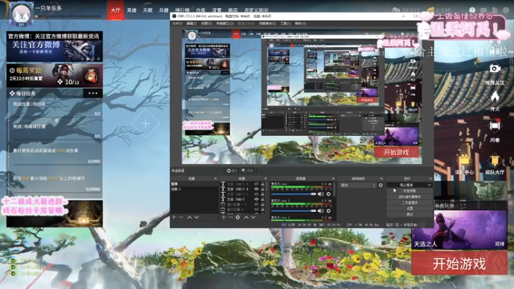Click 退出 button in OBS controls
The width and height of the screenshot is (514, 289).
[x=410, y=215]
